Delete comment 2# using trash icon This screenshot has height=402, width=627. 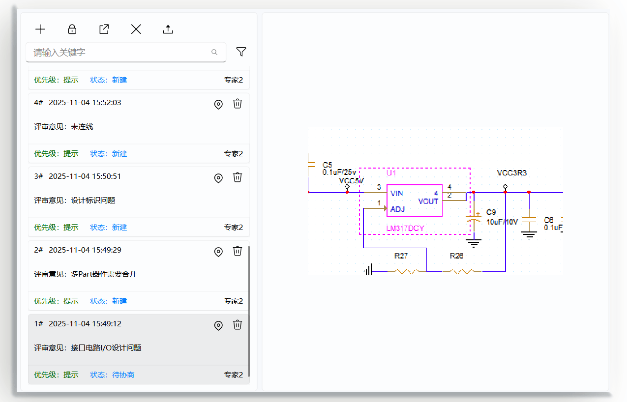tap(238, 251)
